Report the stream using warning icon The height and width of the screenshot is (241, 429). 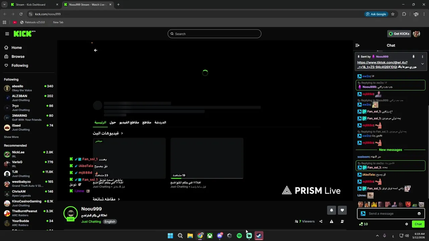point(331,221)
